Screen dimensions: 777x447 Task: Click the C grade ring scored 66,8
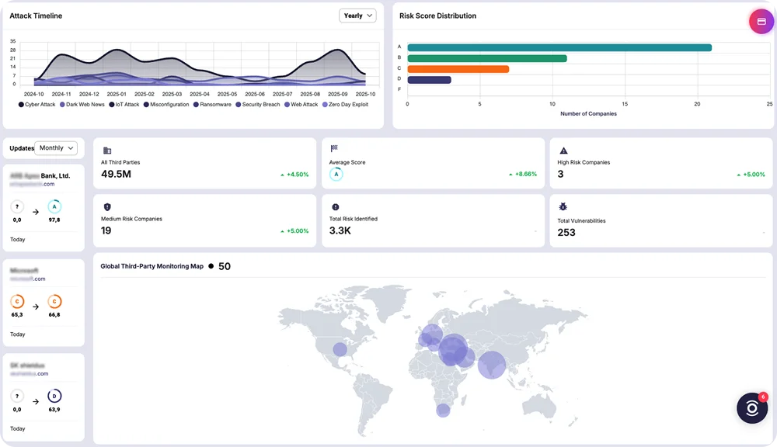[54, 301]
